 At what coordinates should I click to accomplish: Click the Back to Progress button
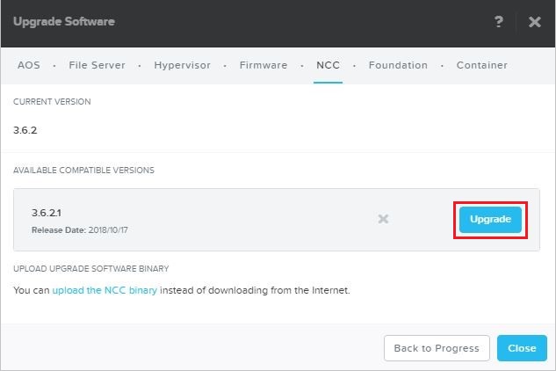tap(437, 348)
